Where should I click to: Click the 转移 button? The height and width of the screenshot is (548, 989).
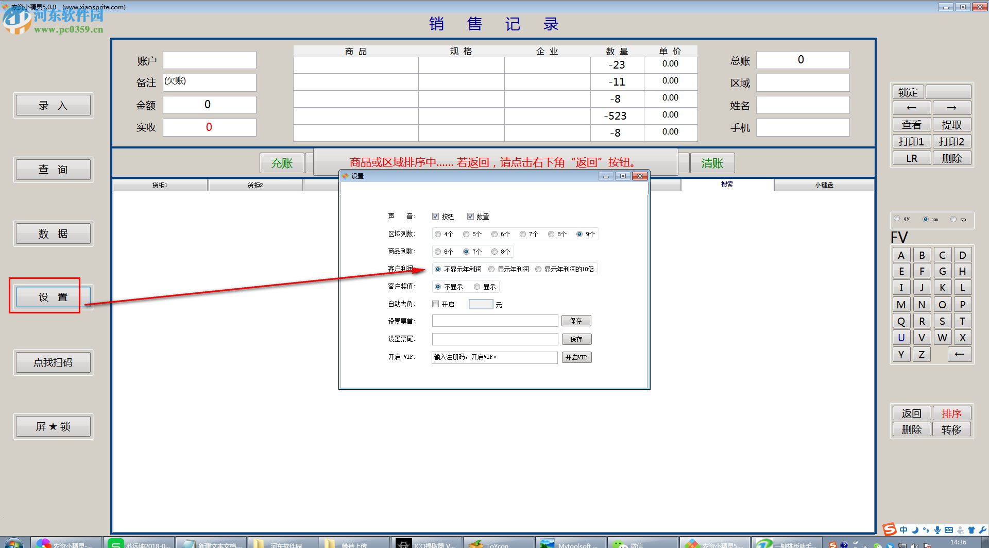pos(951,429)
